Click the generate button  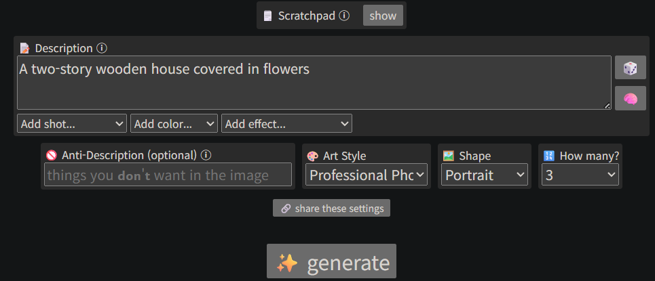coord(332,261)
